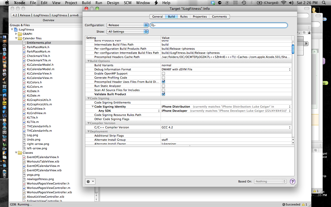Click the Bluetooth status icon
Image resolution: width=331 pixels, height=207 pixels.
click(251, 3)
